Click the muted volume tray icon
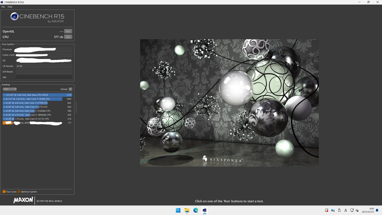 click(357, 210)
